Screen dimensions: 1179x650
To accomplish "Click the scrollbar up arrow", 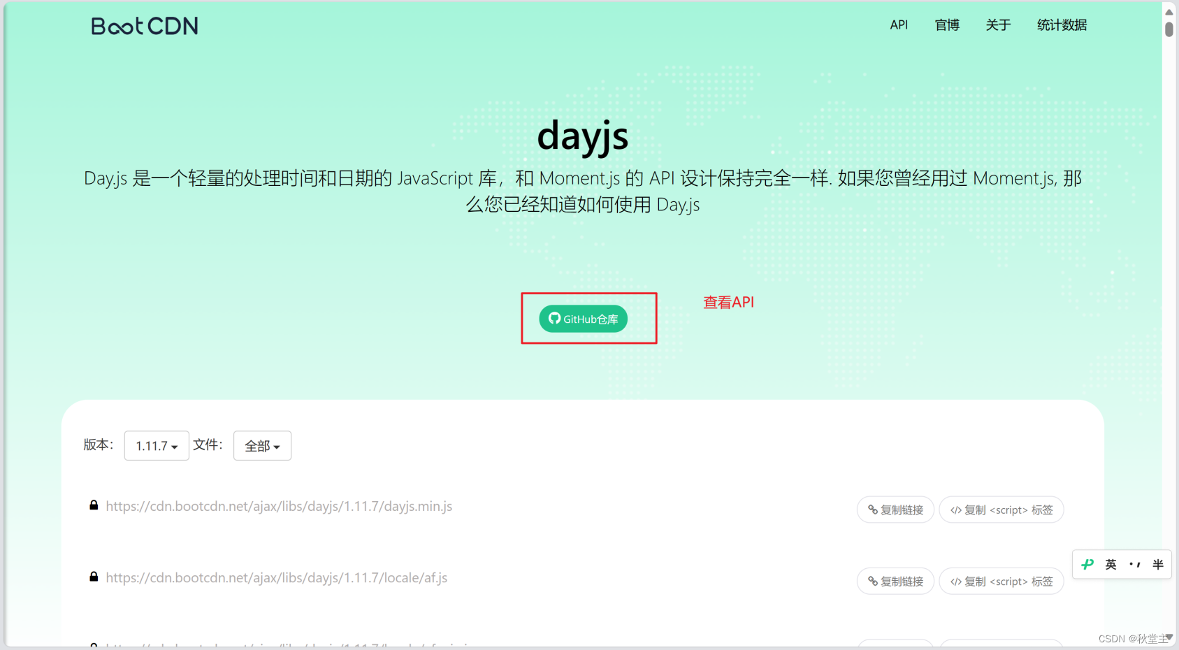I will click(x=1169, y=12).
